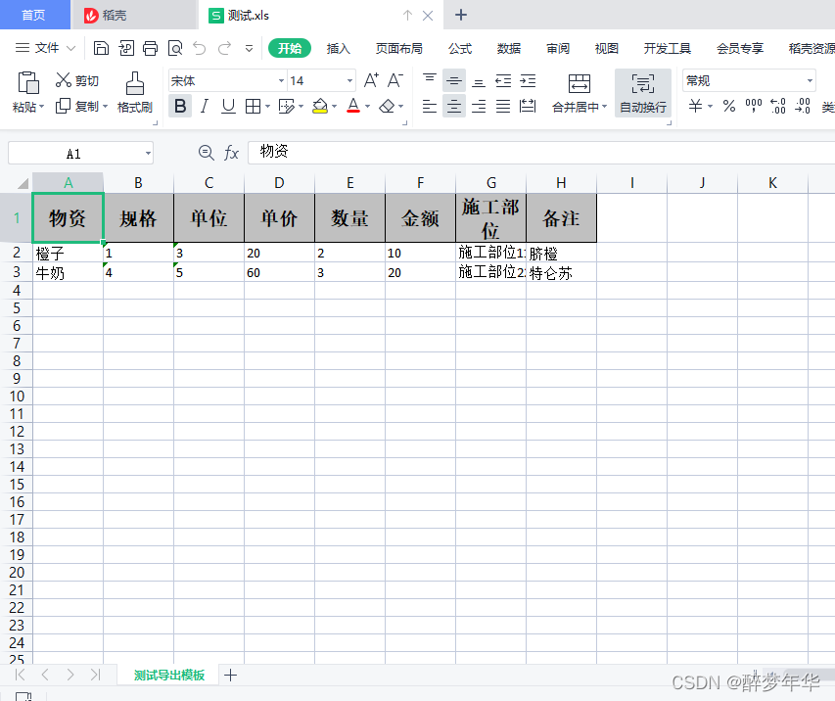Switch to the 插入 ribbon tab
835x701 pixels.
tap(338, 49)
